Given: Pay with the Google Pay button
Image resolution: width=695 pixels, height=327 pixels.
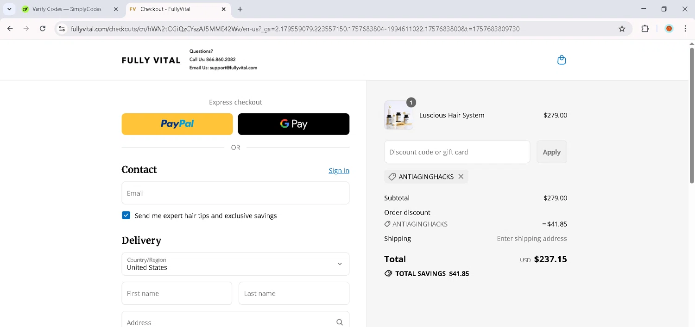Looking at the screenshot, I should pyautogui.click(x=294, y=124).
